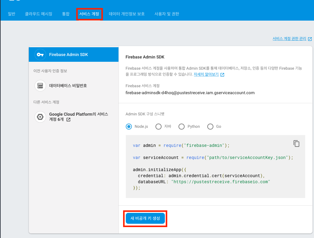Screen dimensions: 314x238
Task: Switch to the 클라우드 메시징 tab
Action: [x=38, y=14]
